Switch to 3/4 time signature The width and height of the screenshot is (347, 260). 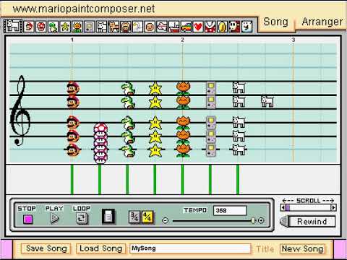134,217
